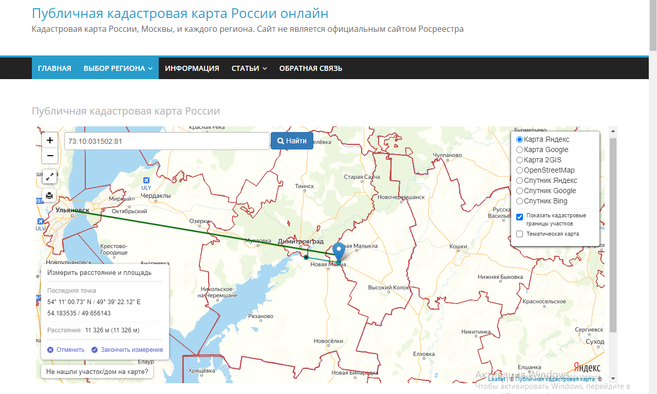The image size is (657, 394).
Task: Click the Сергиевск label
Action: pos(589,329)
